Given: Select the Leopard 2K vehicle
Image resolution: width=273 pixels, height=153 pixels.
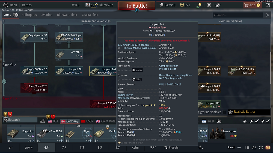Looking at the screenshot, I should tap(69, 71).
